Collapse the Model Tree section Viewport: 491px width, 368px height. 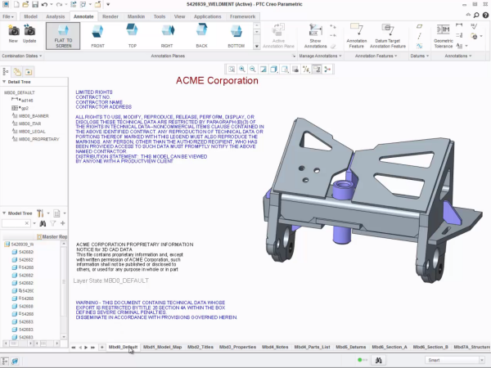(x=4, y=213)
